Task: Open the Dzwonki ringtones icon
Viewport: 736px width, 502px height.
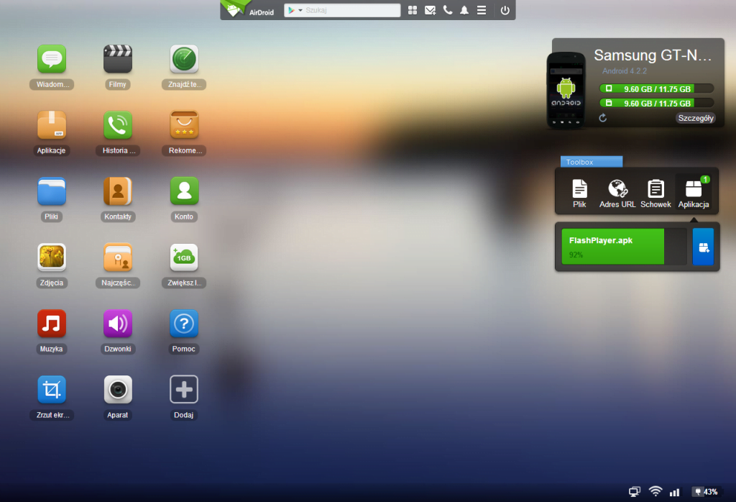Action: pyautogui.click(x=118, y=324)
